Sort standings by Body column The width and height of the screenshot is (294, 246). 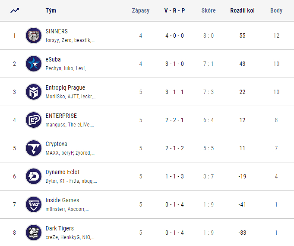click(x=276, y=10)
